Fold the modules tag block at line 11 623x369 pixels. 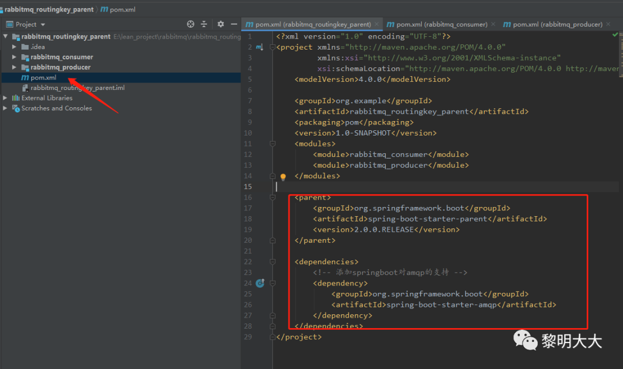273,144
